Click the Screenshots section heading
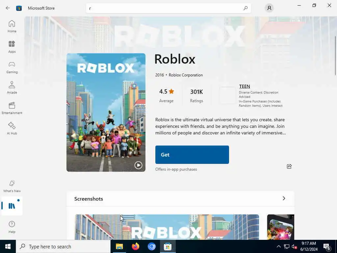Viewport: 337px width, 253px height. tap(89, 199)
